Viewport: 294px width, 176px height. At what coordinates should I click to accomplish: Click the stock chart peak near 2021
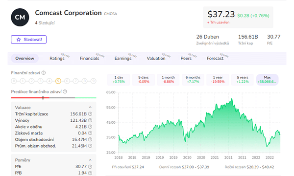[x=232, y=99]
